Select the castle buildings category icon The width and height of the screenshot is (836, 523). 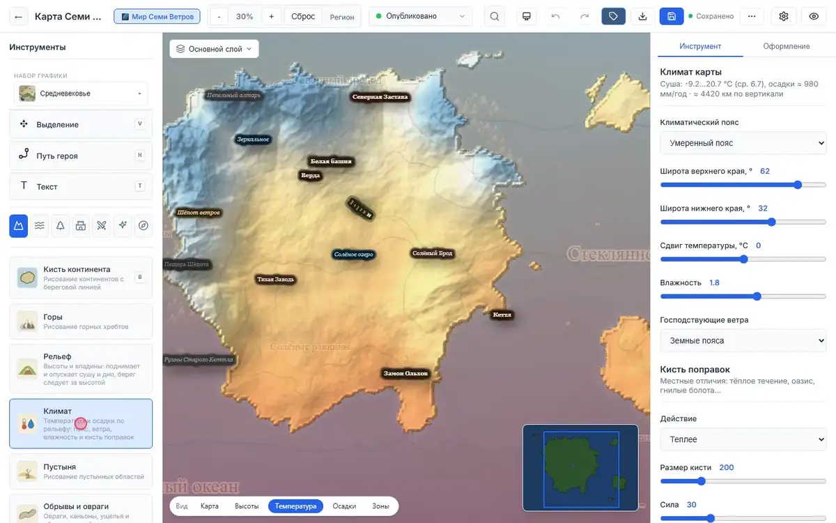pos(81,225)
